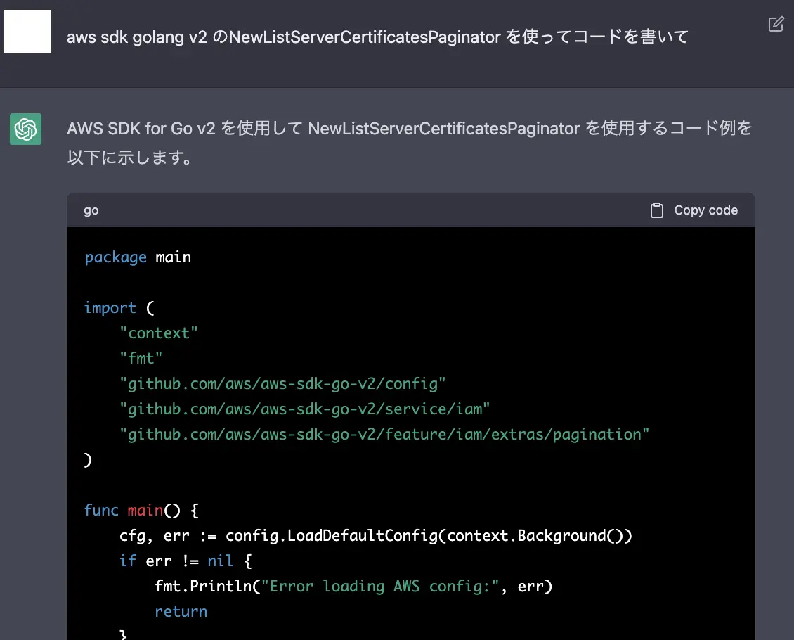Click the feature/iam/extras/pagination import line
The image size is (794, 640).
(383, 434)
